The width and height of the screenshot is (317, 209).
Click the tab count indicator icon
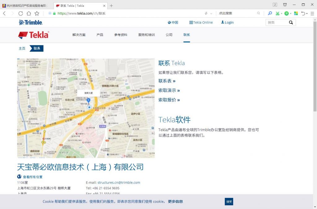[275, 5]
